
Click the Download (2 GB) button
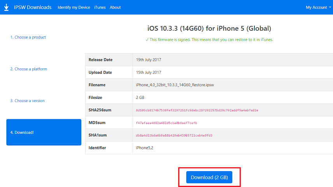click(x=209, y=177)
